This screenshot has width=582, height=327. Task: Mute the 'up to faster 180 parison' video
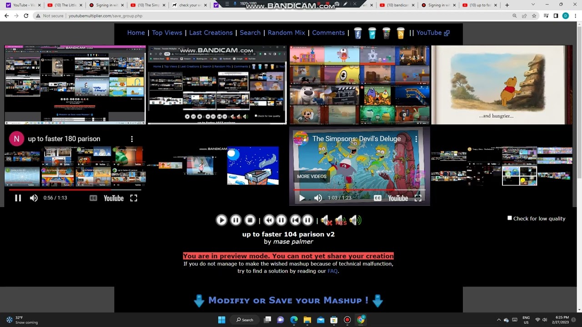pos(34,198)
